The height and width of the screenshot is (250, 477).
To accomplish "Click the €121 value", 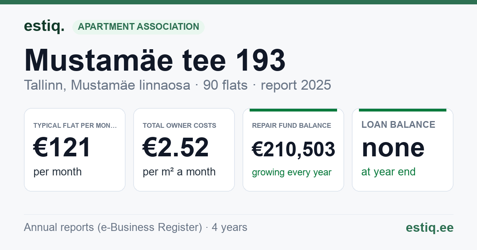I will coord(62,148).
